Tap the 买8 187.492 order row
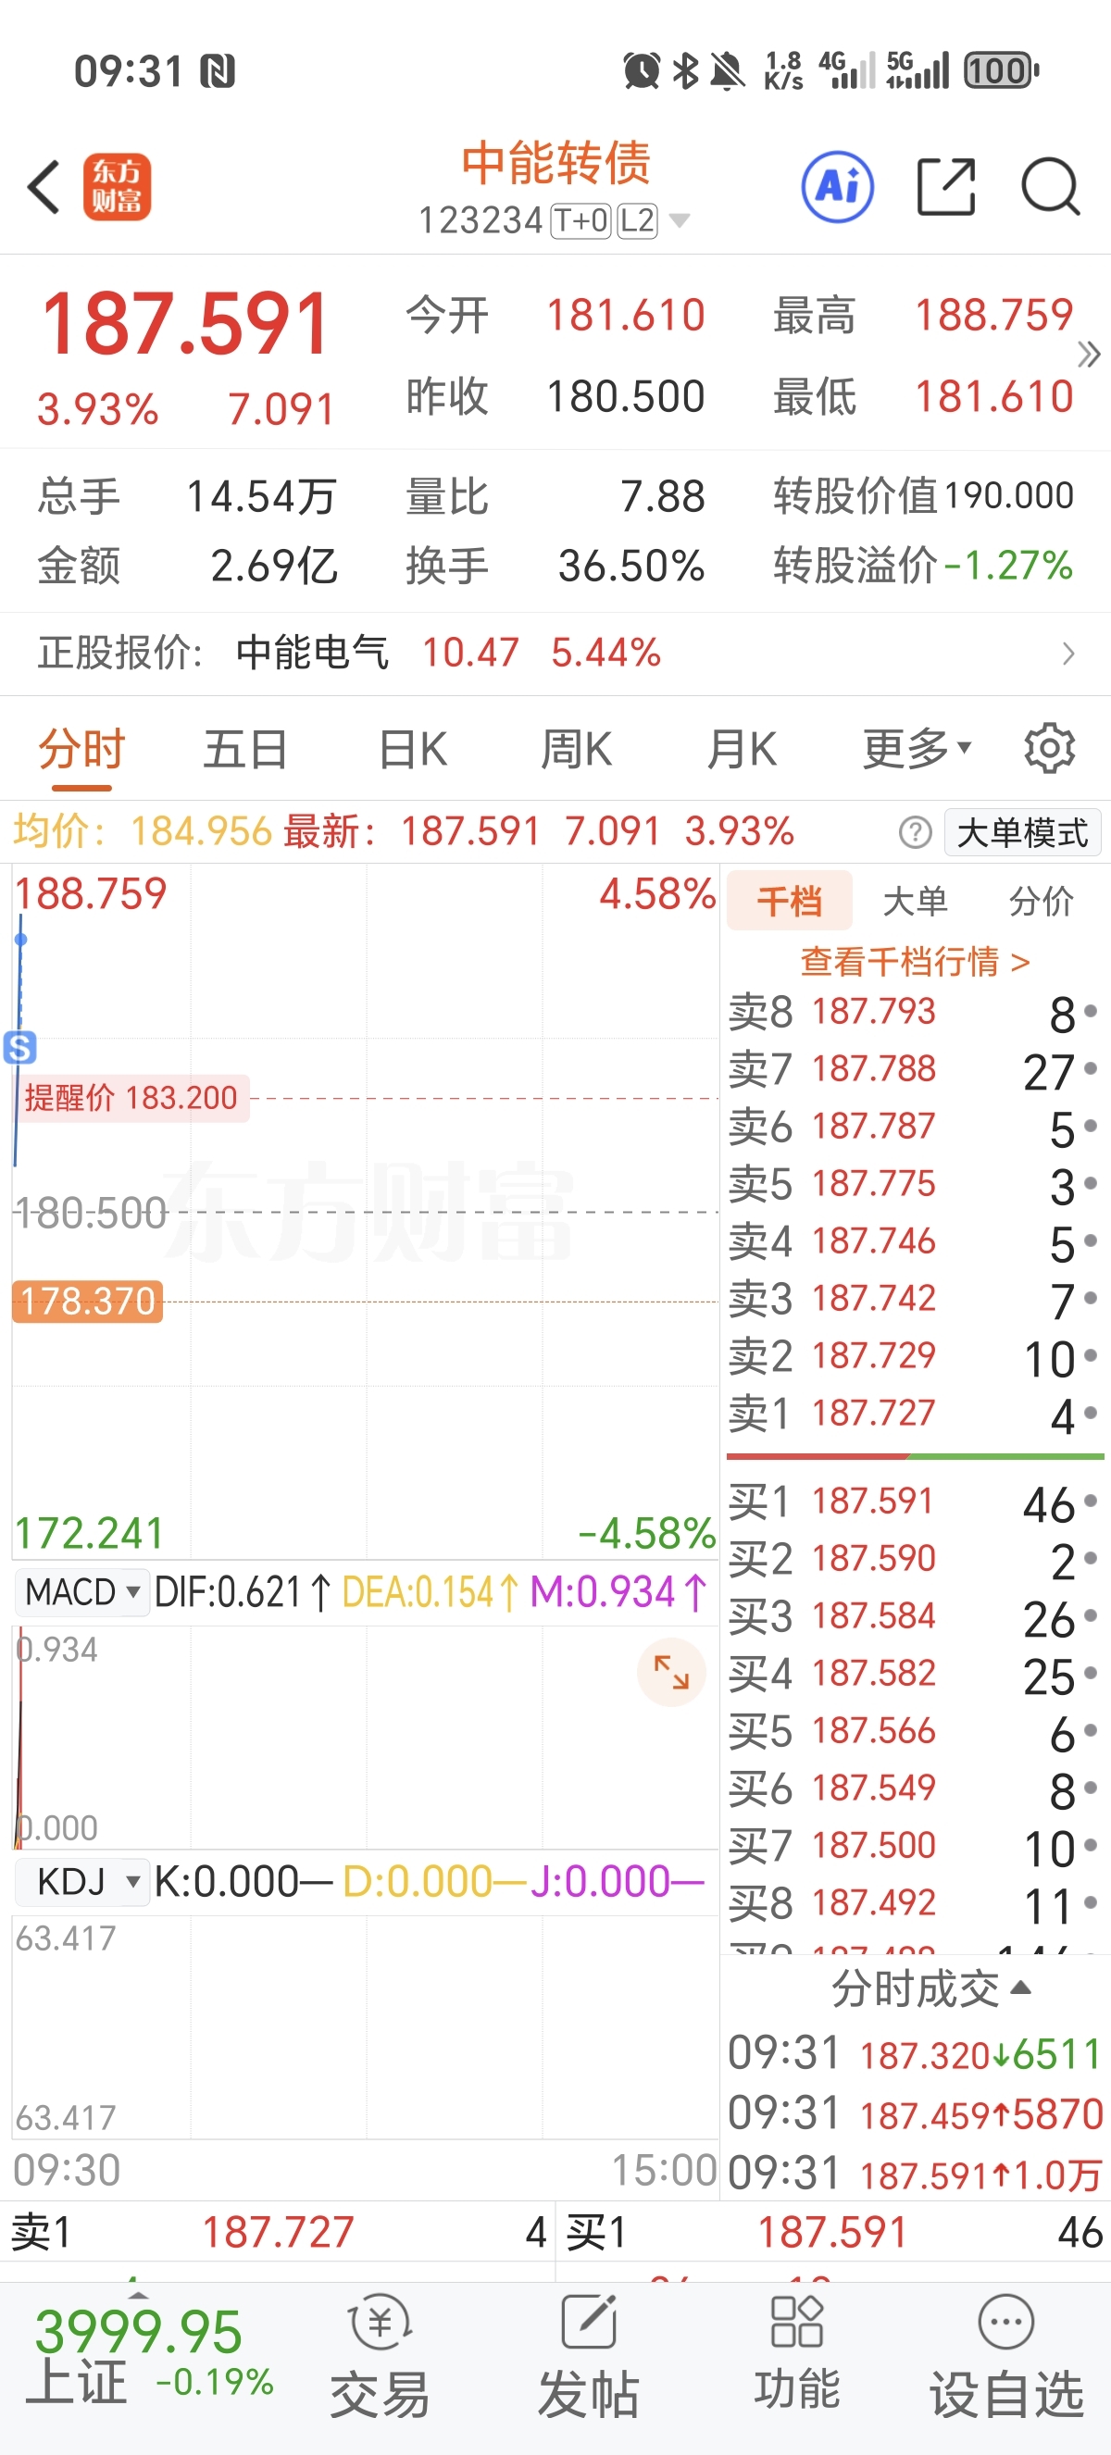This screenshot has width=1111, height=2455. pyautogui.click(x=914, y=1903)
